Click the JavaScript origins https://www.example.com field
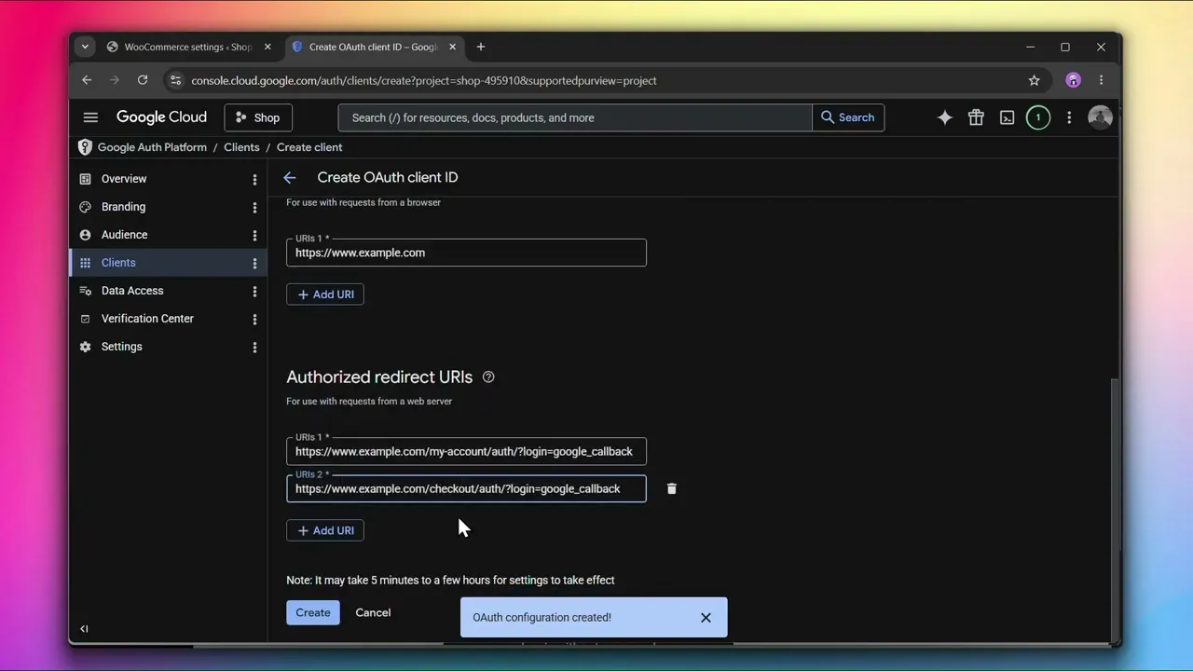 (466, 253)
